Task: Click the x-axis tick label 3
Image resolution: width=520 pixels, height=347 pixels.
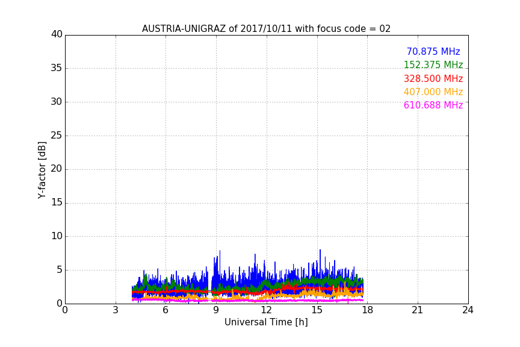Action: (x=116, y=310)
